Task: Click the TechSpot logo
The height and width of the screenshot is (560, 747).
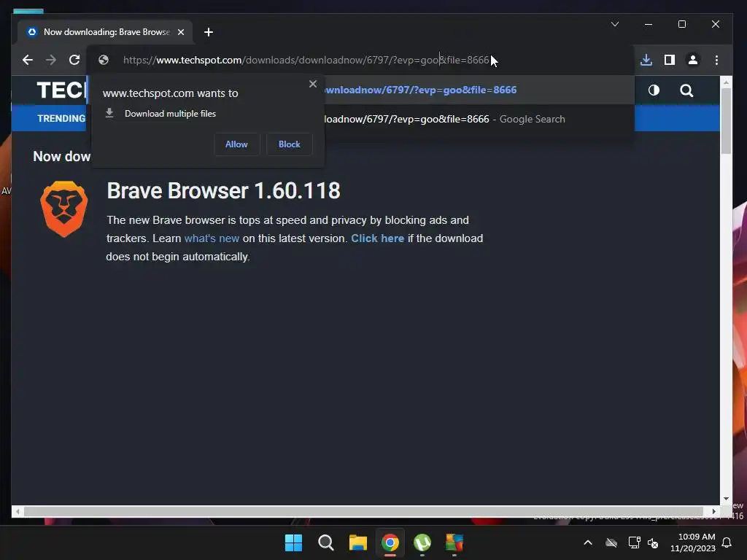Action: [x=62, y=90]
